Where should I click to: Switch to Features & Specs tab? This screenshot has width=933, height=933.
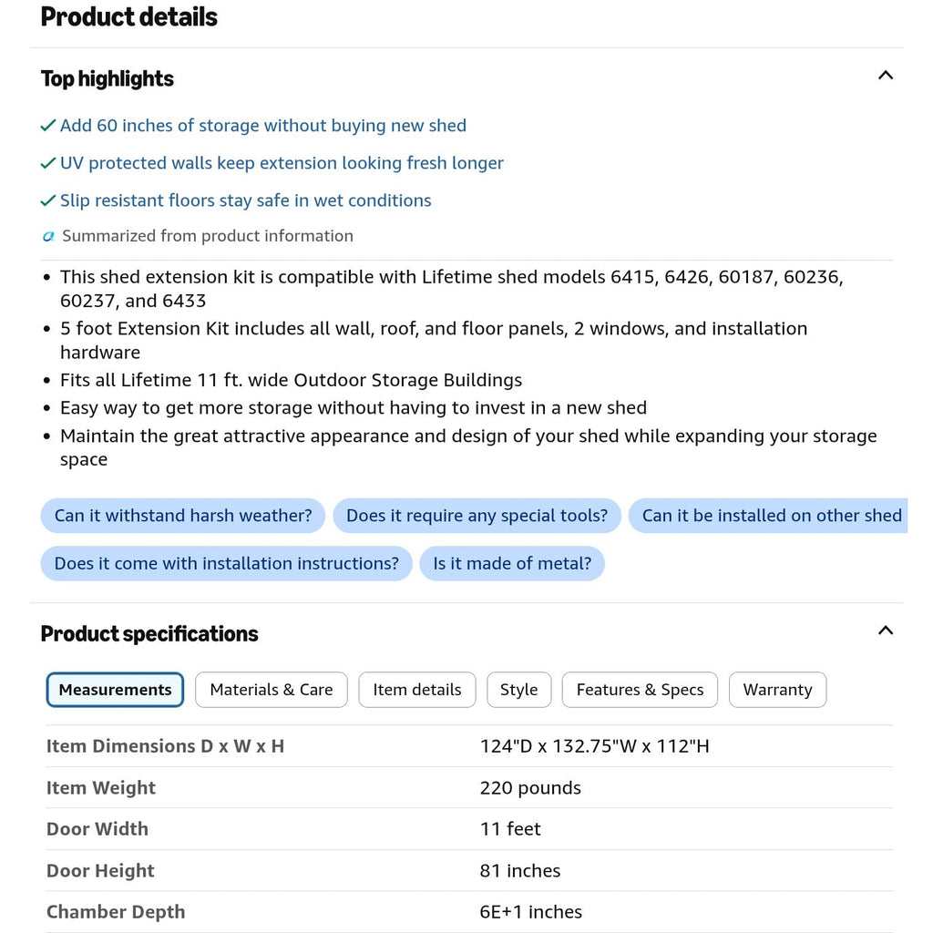(640, 690)
